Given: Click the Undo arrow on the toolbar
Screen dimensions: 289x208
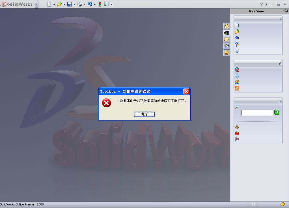Looking at the screenshot, I should (90, 4).
